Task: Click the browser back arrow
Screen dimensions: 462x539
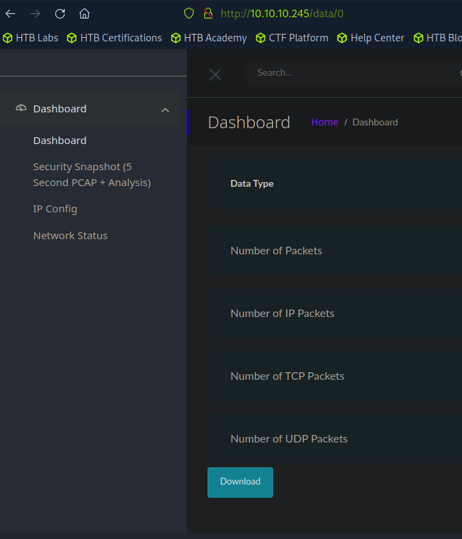Action: [x=10, y=13]
